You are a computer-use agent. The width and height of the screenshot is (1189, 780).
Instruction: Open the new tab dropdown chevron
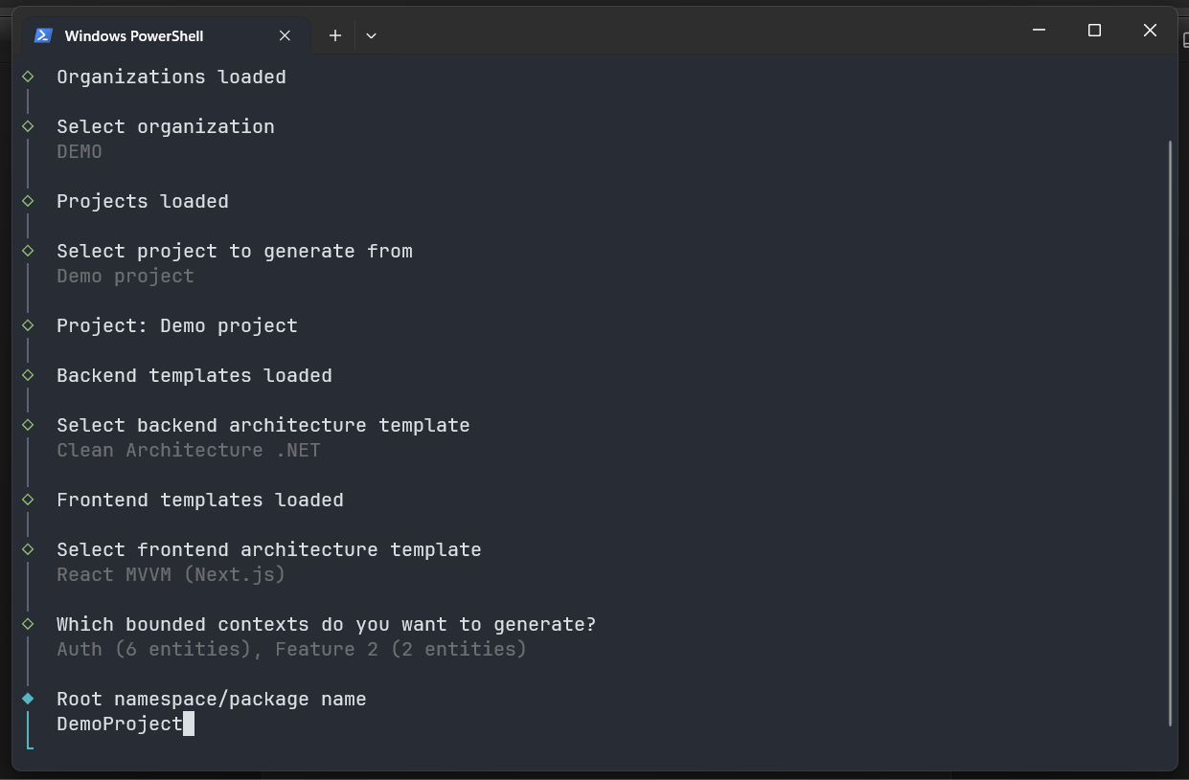(x=371, y=34)
